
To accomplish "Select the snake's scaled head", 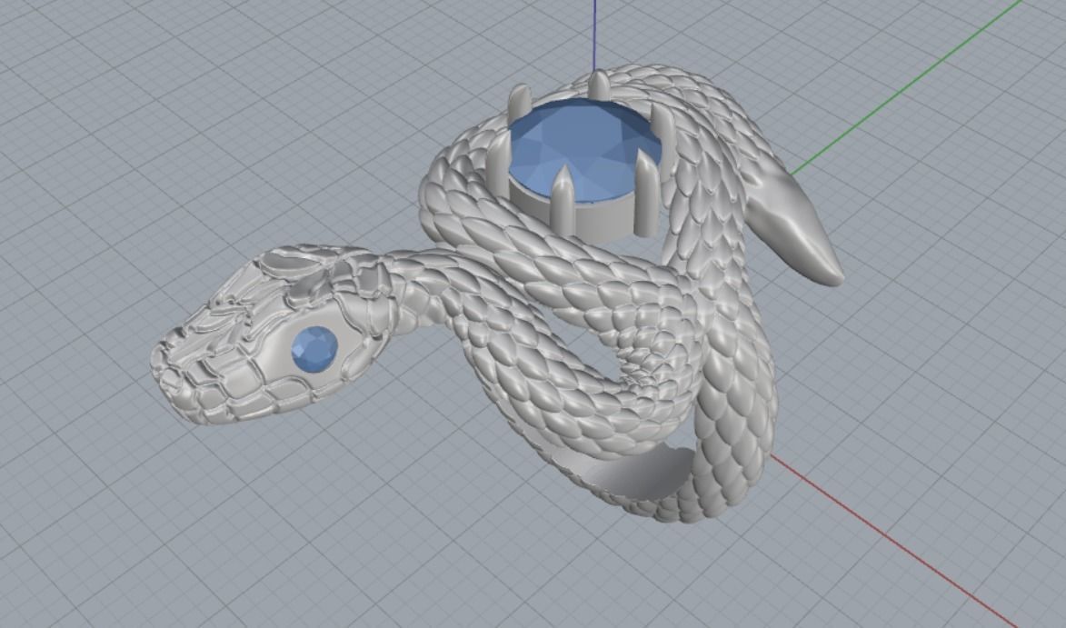I will pos(272,336).
